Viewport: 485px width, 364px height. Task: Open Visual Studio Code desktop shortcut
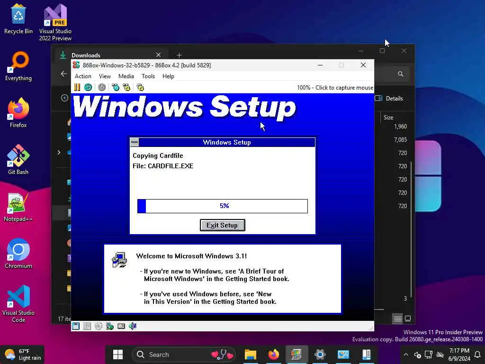pos(18,304)
